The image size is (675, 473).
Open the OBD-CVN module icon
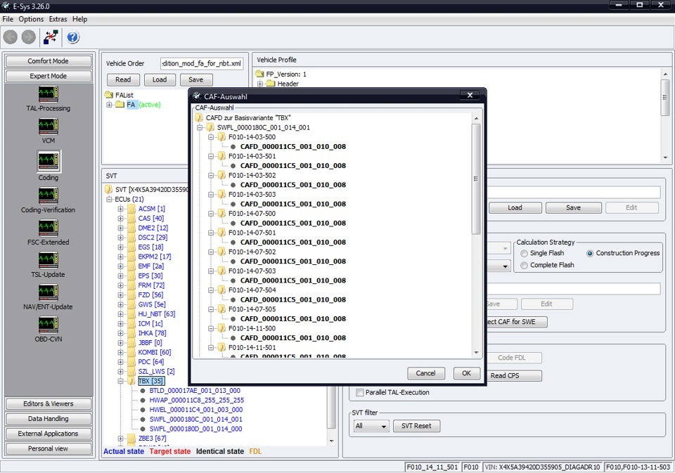click(x=49, y=325)
